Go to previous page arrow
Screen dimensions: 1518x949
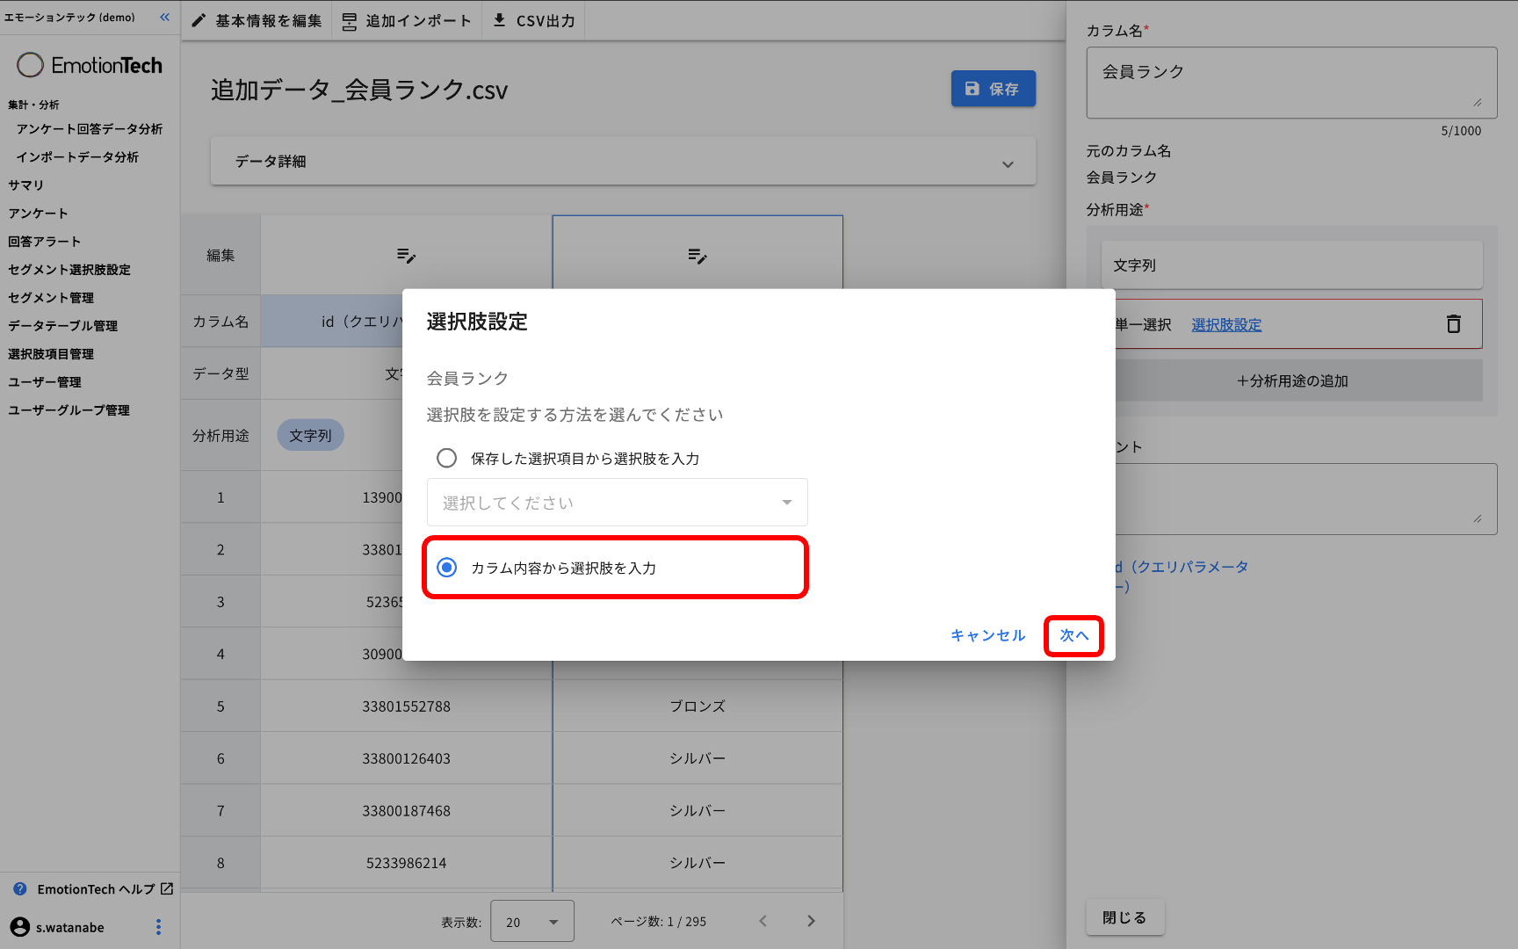tap(763, 921)
